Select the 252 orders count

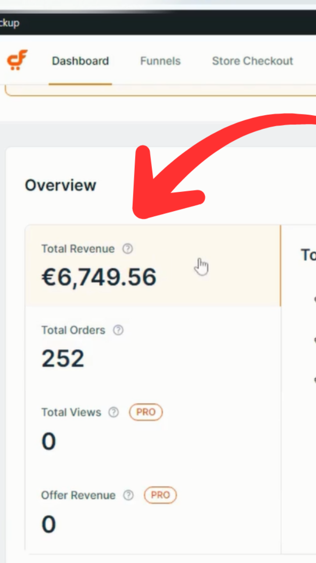coord(63,359)
